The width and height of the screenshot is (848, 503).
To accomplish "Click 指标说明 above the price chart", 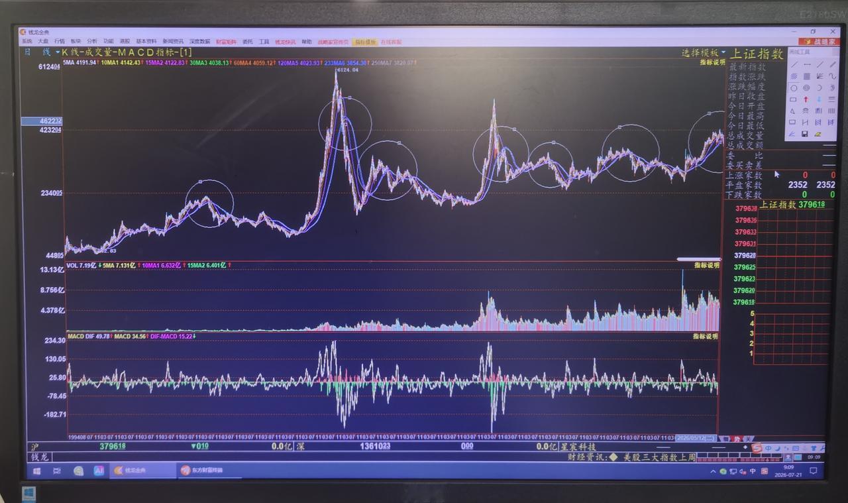I will click(x=713, y=62).
